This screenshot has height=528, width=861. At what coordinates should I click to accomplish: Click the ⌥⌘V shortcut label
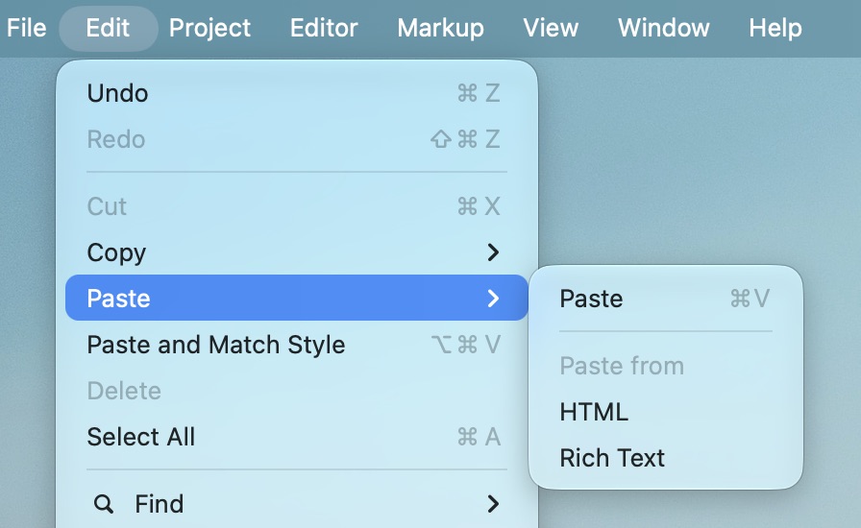pos(466,345)
